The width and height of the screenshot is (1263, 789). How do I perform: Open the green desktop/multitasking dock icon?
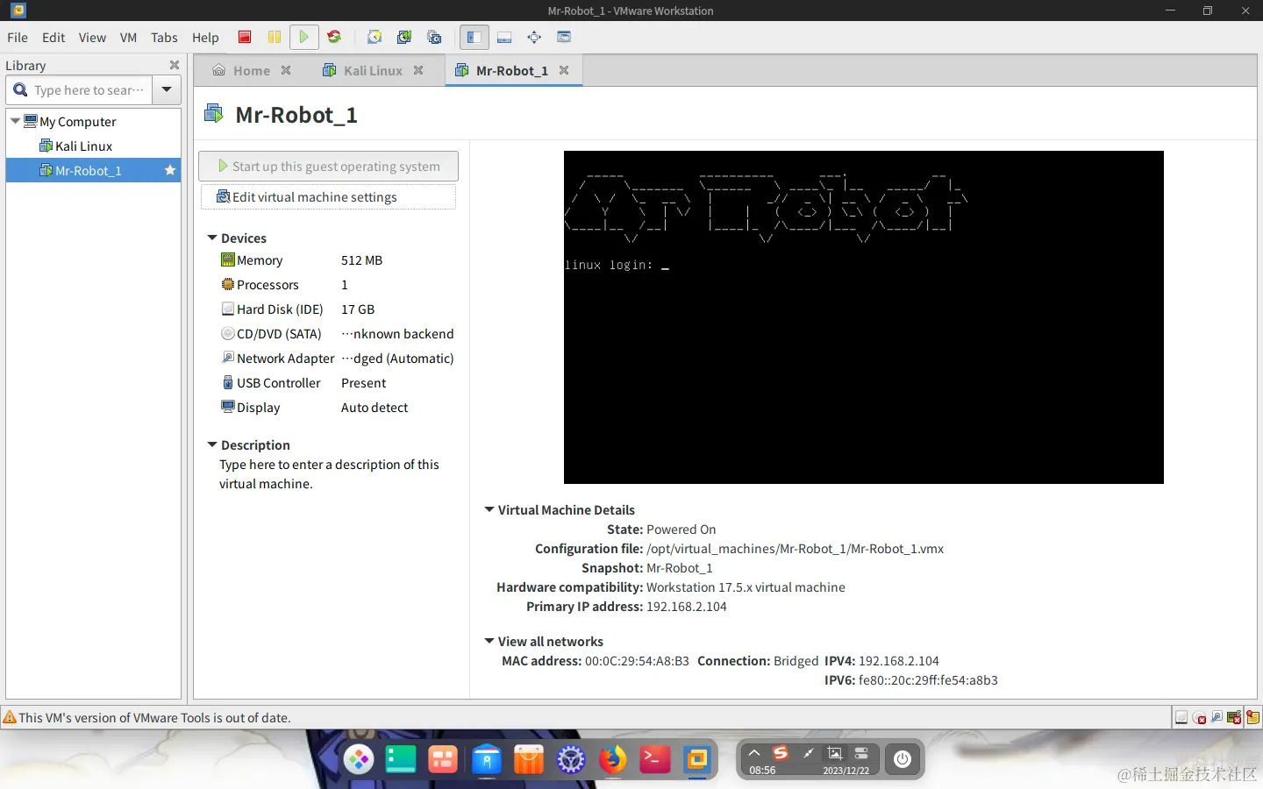point(401,759)
